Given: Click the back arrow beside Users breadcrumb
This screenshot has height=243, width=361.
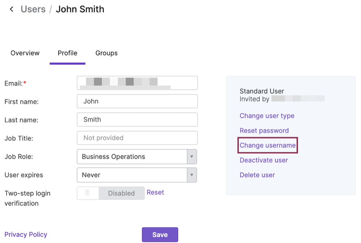Looking at the screenshot, I should tap(12, 9).
